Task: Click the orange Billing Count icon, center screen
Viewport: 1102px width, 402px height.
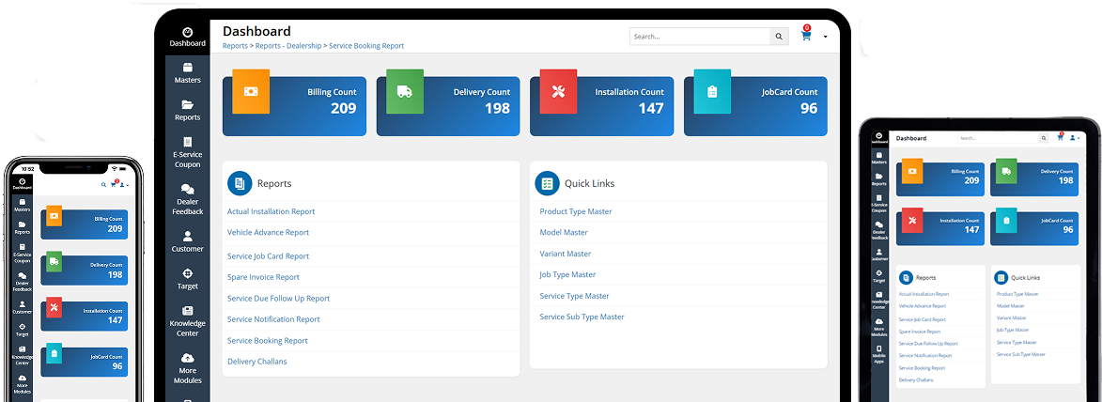Action: pos(251,91)
